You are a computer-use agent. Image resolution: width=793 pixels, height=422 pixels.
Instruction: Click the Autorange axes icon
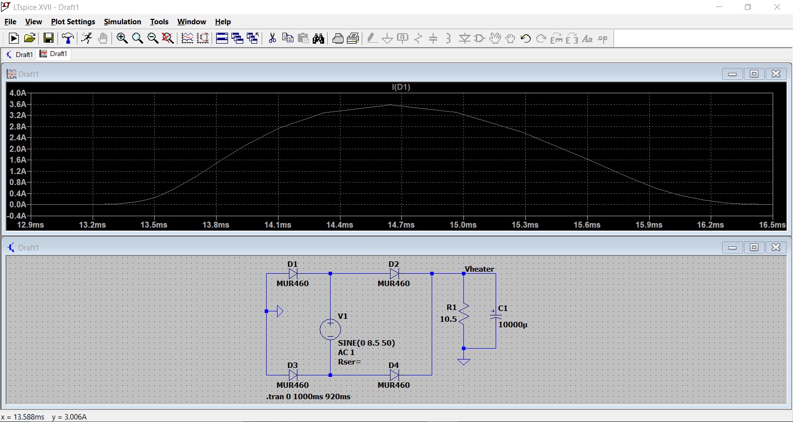(203, 38)
